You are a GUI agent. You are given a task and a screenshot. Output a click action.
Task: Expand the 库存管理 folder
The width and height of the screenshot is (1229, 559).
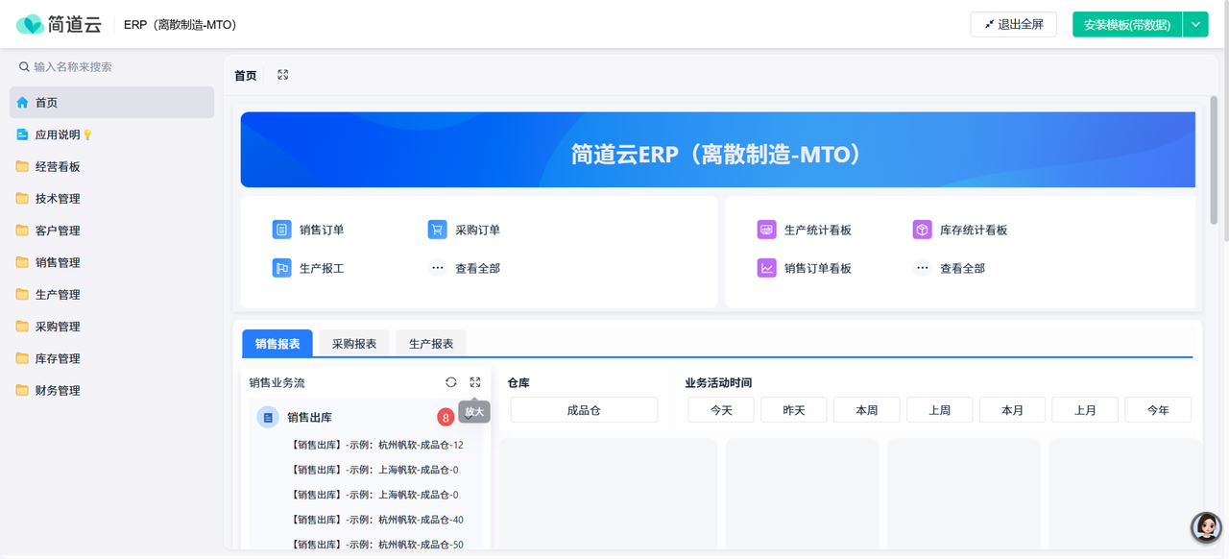[112, 358]
